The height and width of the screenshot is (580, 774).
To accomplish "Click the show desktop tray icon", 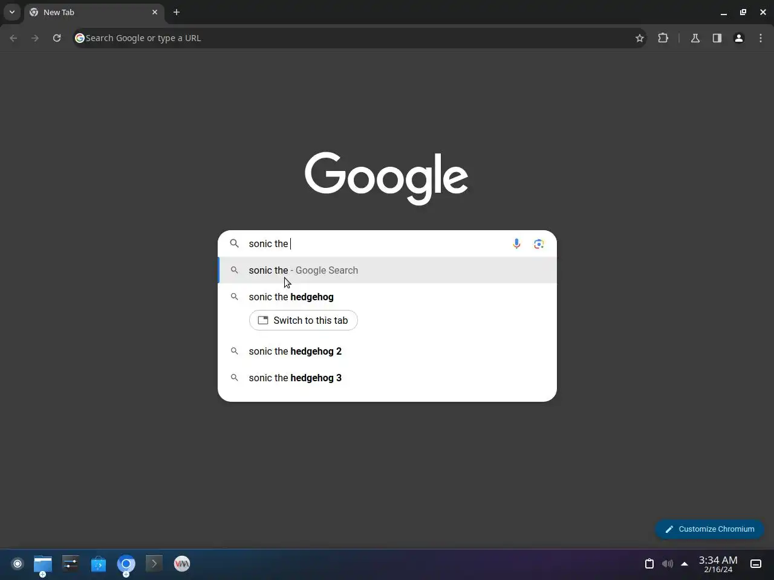I will pos(756,564).
